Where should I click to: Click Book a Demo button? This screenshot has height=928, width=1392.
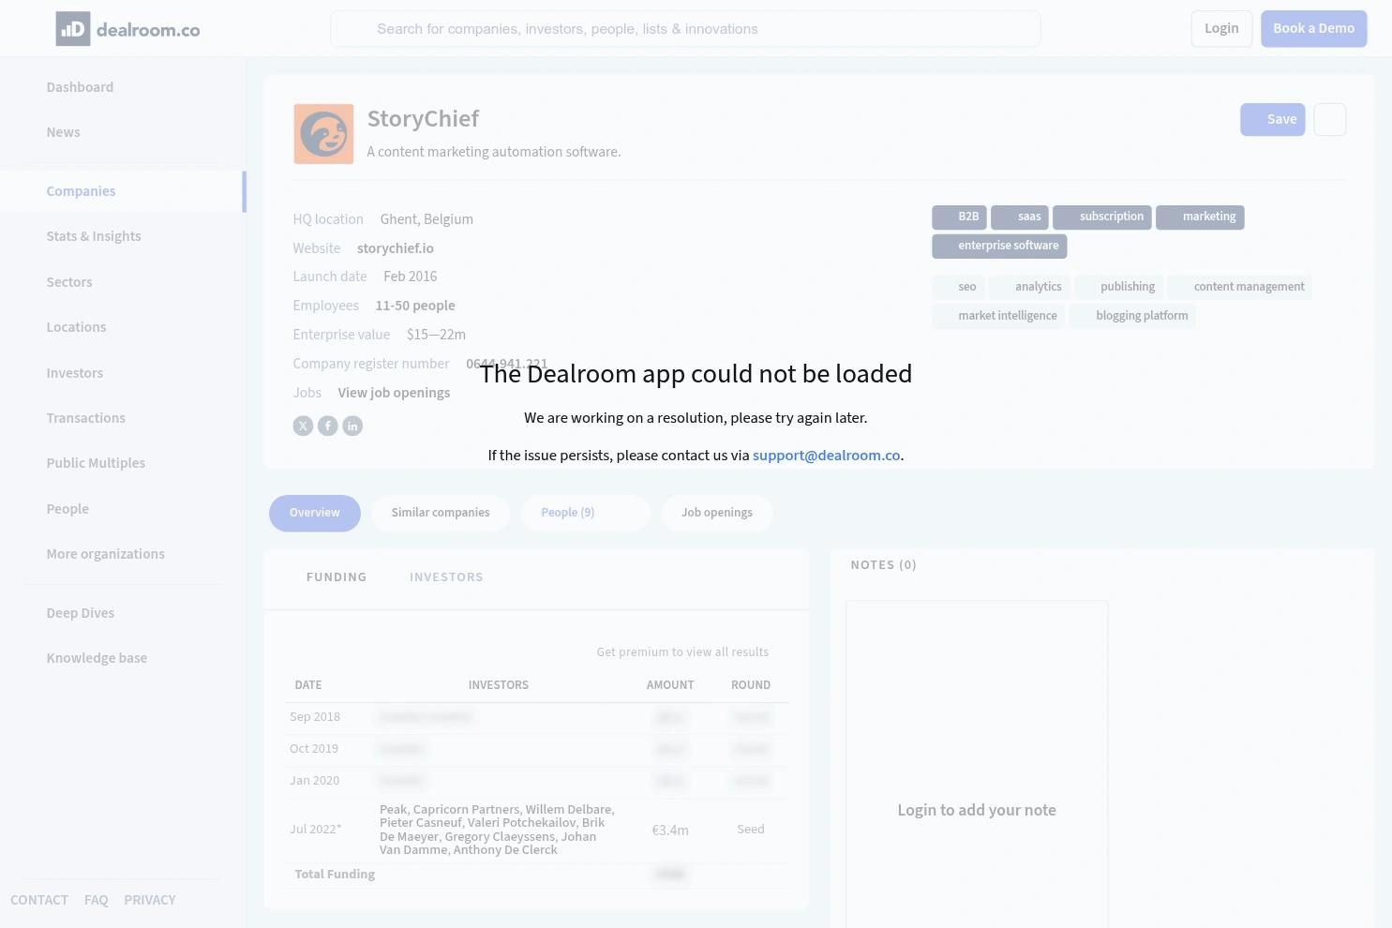tap(1313, 28)
